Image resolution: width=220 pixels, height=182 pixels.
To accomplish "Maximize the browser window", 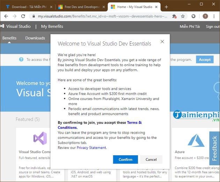I will tap(201, 4).
